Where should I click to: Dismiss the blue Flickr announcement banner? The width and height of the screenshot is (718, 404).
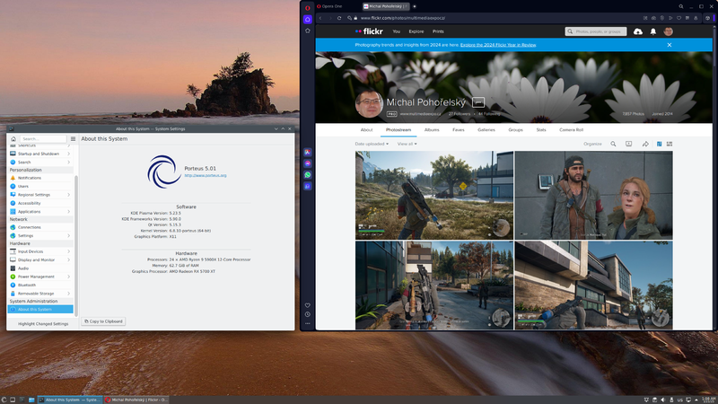[x=670, y=44]
